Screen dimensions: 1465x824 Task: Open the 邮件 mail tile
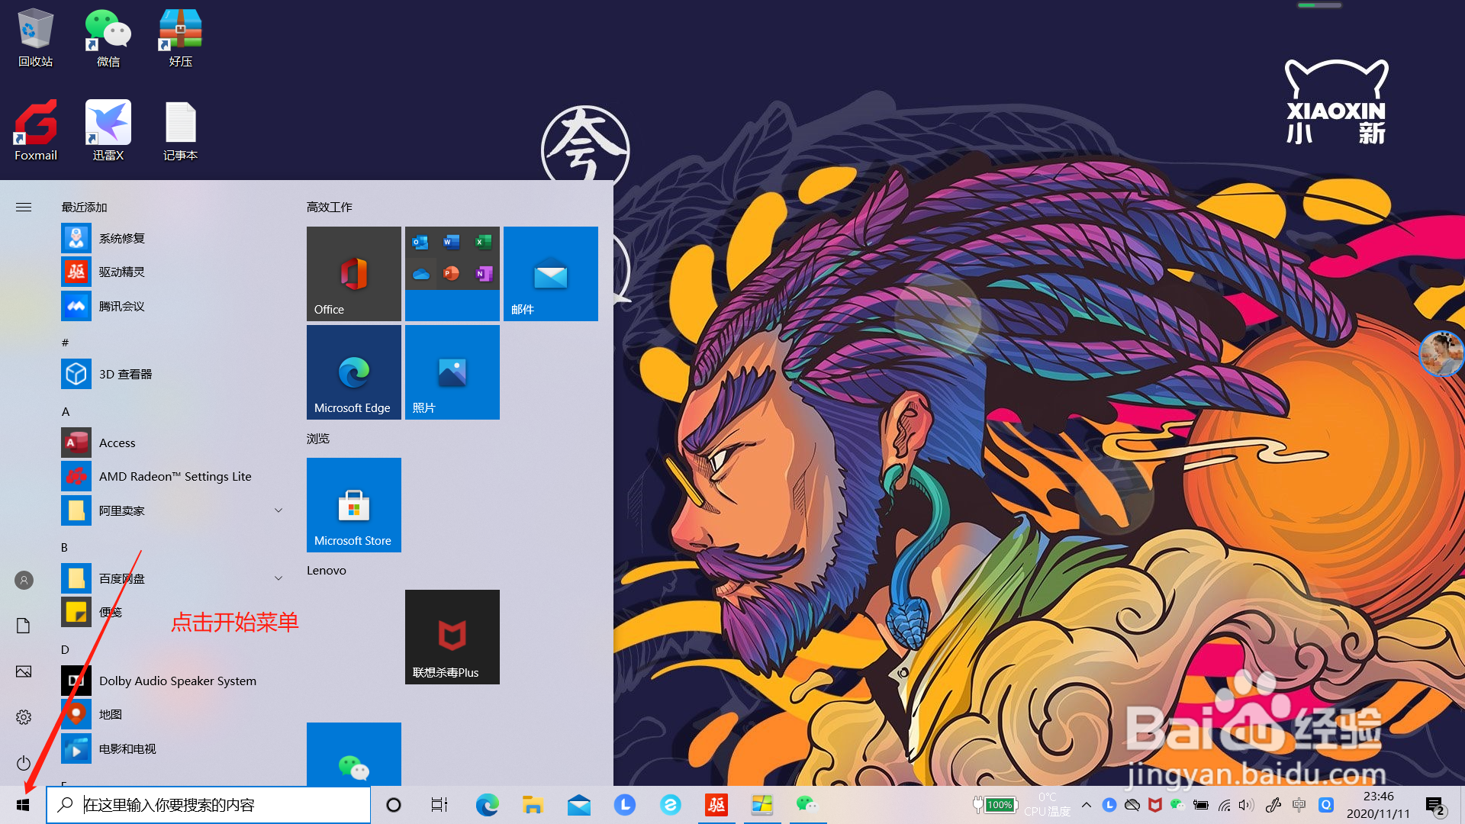click(x=550, y=273)
